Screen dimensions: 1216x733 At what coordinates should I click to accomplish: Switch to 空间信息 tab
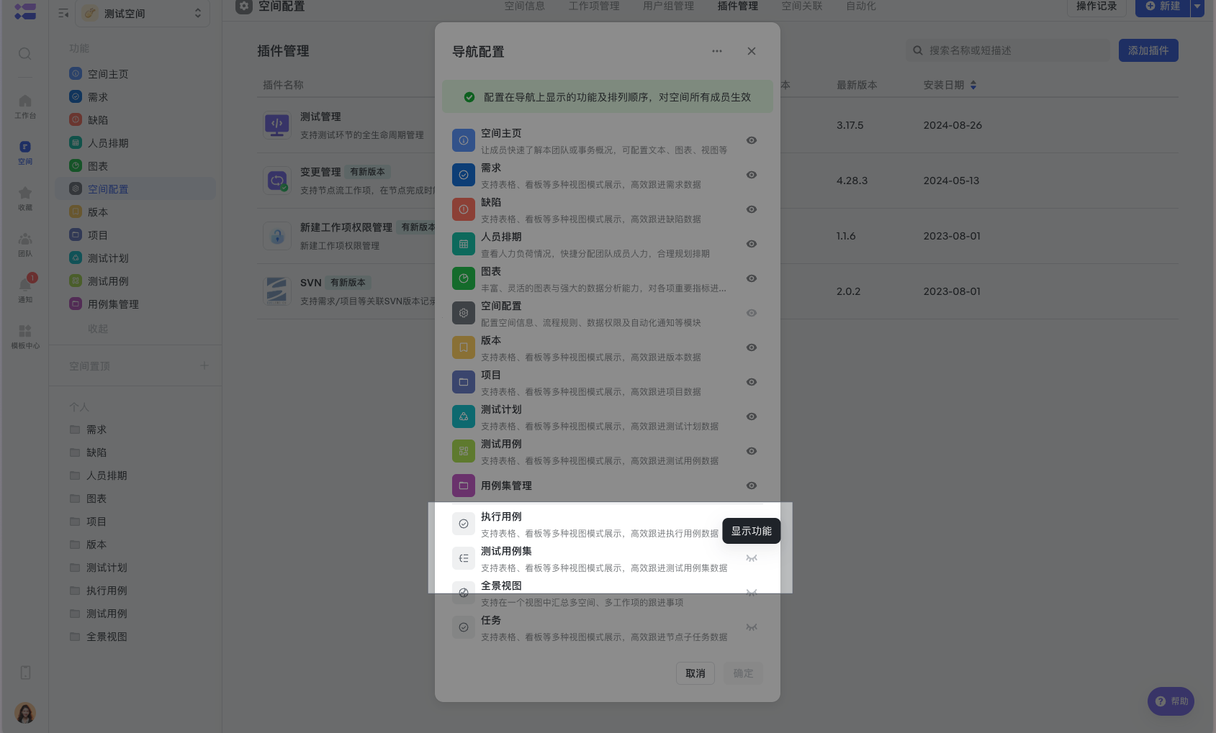point(524,6)
